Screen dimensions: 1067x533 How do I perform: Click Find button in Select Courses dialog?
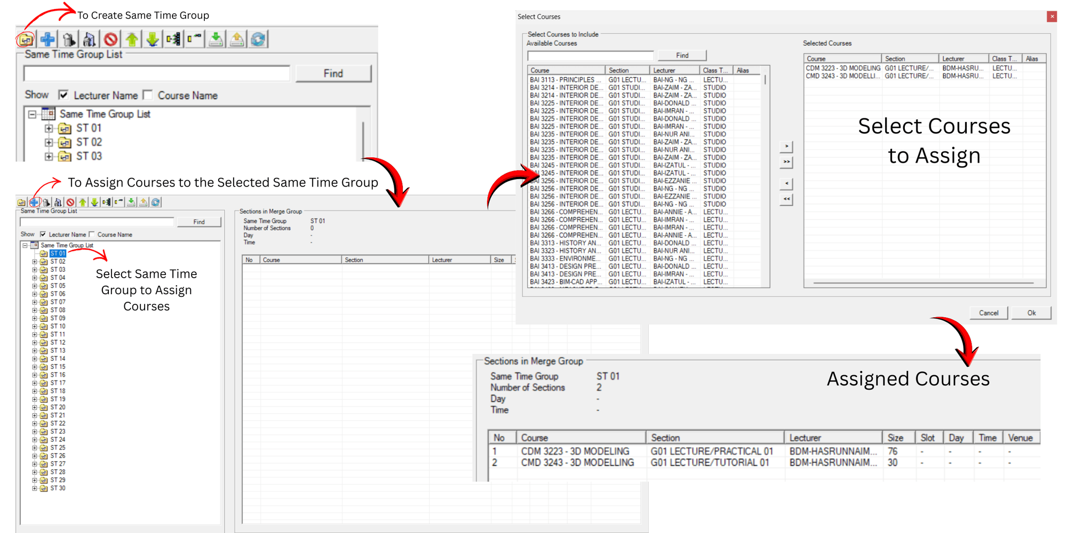682,55
